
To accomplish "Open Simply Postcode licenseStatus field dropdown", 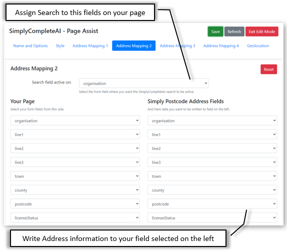I will (x=212, y=217).
